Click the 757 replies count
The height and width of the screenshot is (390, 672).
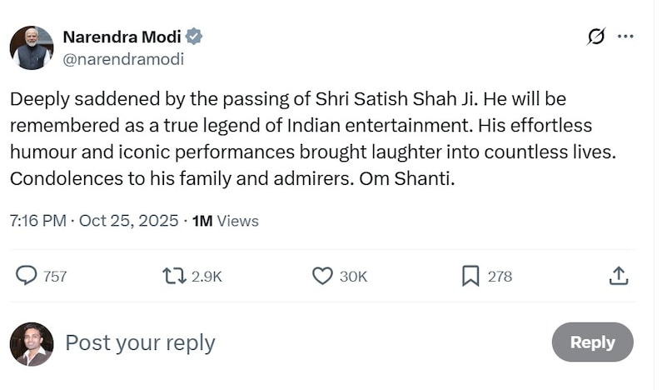tap(55, 277)
